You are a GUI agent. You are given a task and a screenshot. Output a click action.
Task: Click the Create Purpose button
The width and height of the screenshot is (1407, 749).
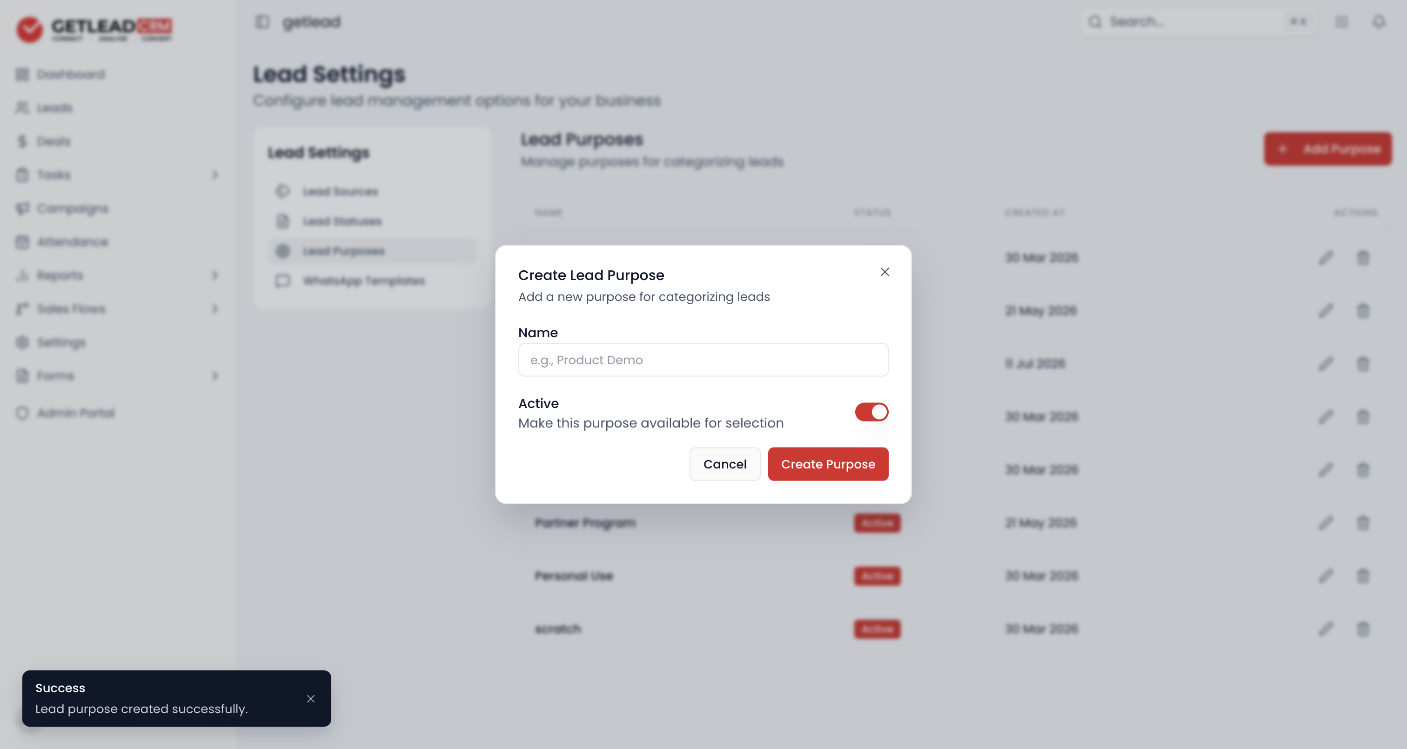(x=827, y=464)
